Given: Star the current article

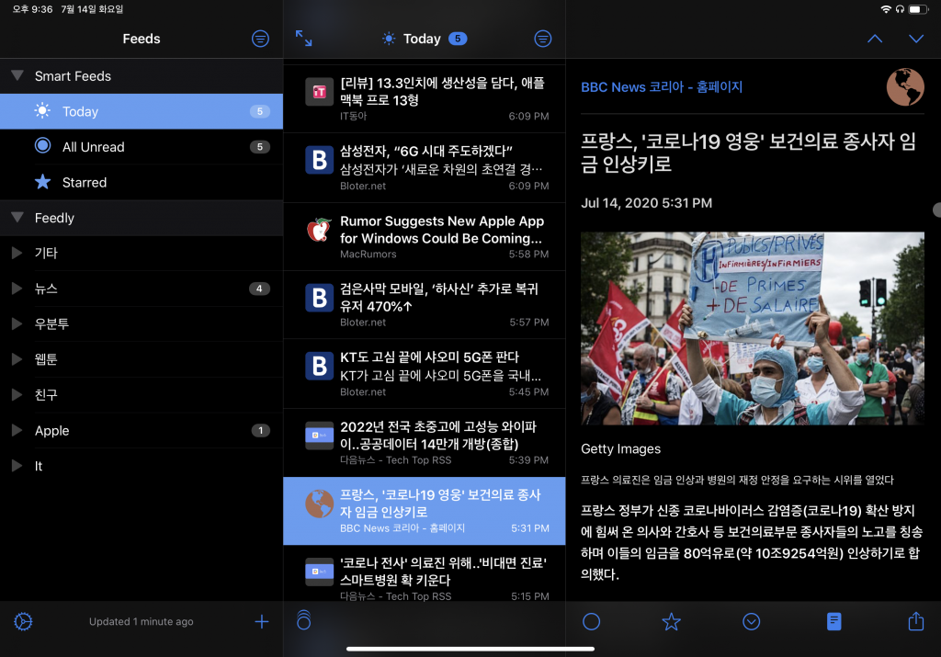Looking at the screenshot, I should pos(671,621).
